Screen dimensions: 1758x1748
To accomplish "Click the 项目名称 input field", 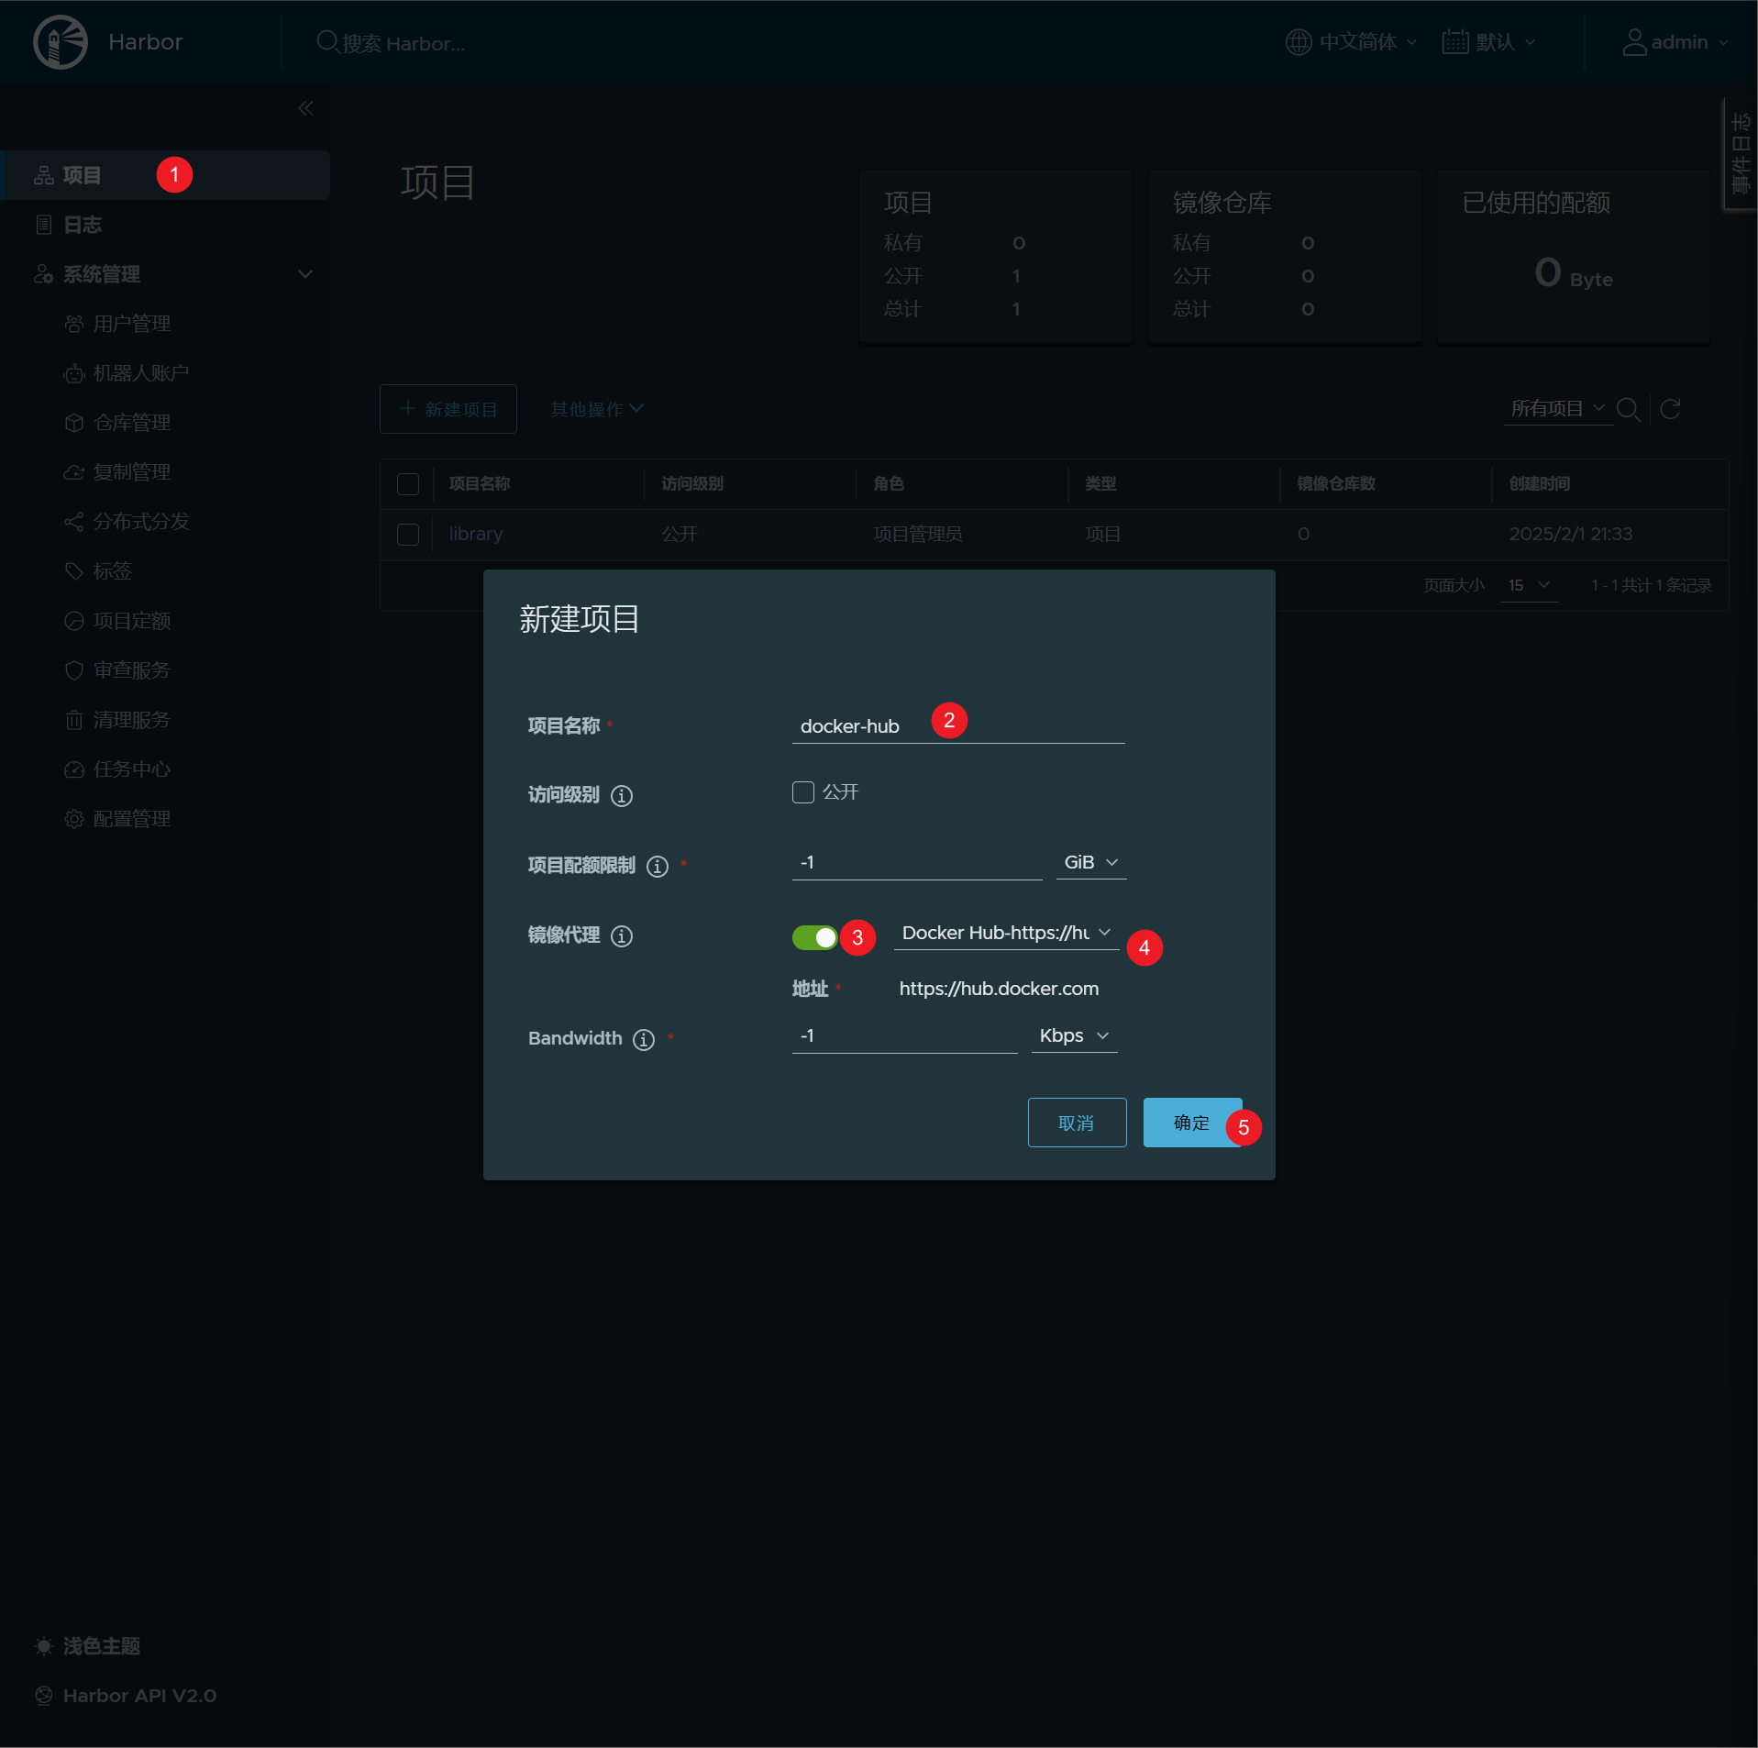I will pyautogui.click(x=958, y=726).
